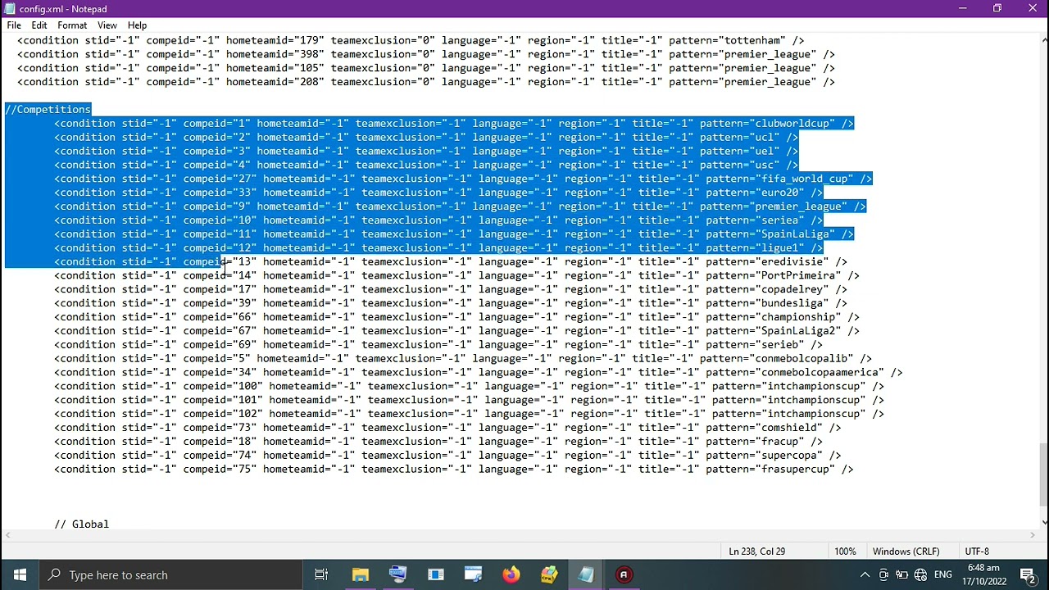Click the line with pattern "frasupercup"
The height and width of the screenshot is (590, 1049).
pos(454,470)
